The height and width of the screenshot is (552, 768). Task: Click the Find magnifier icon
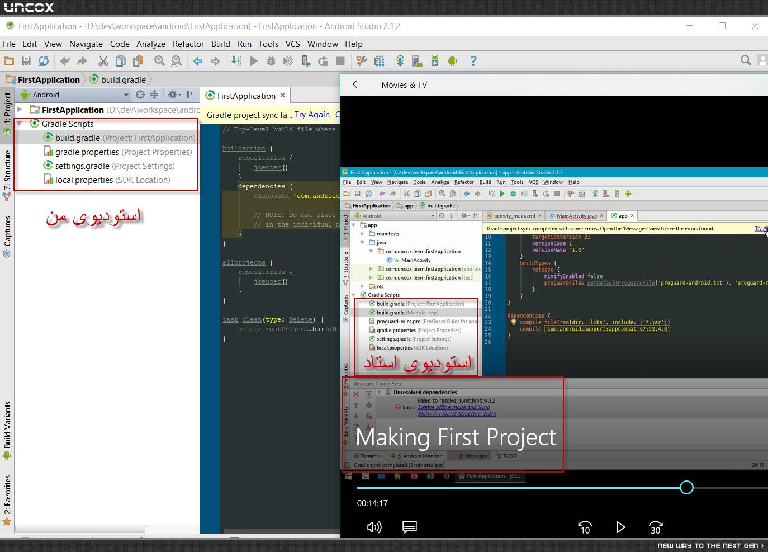[x=159, y=61]
